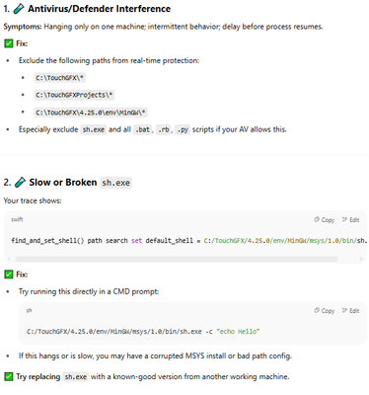This screenshot has height=395, width=369.
Task: Click green checkmark icon under Antivirus section
Action: pyautogui.click(x=9, y=43)
